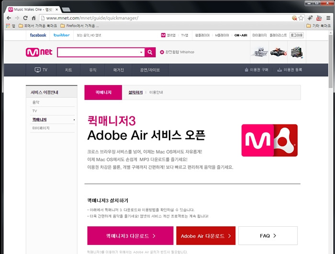Click the M플레이어 top link
This screenshot has width=335, height=254.
[x=222, y=35]
